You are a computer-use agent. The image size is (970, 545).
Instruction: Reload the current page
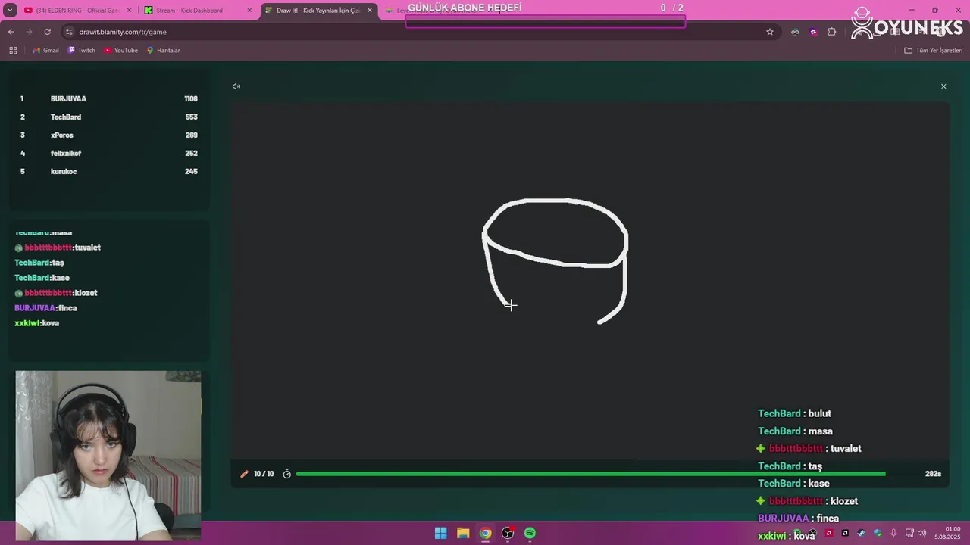click(x=47, y=32)
